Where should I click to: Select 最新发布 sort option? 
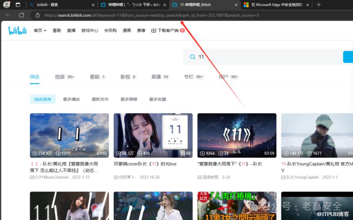(x=100, y=99)
